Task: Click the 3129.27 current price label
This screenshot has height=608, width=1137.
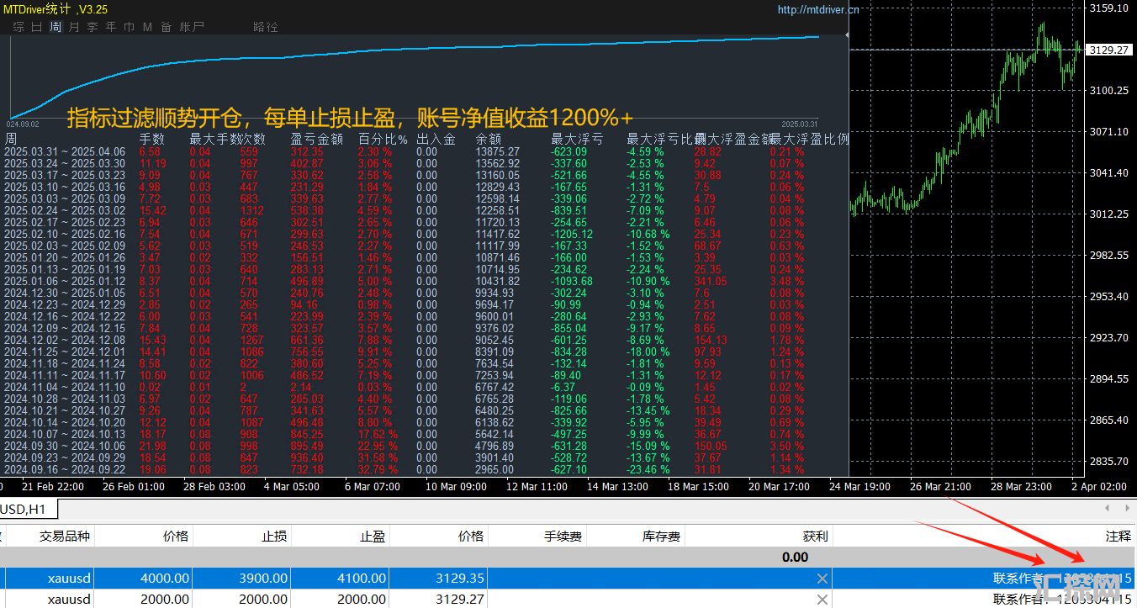Action: point(1108,50)
